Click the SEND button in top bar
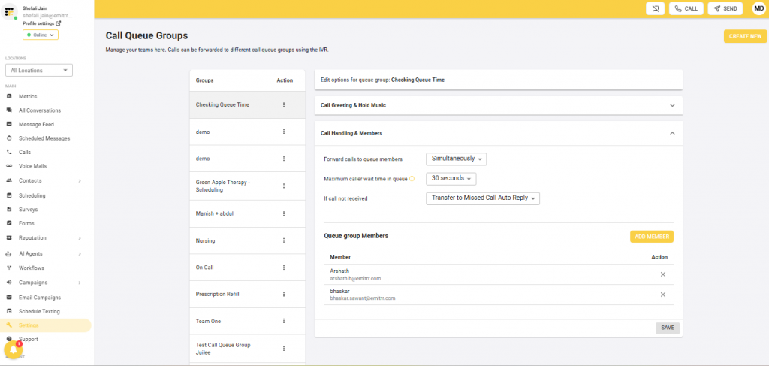 tap(725, 8)
